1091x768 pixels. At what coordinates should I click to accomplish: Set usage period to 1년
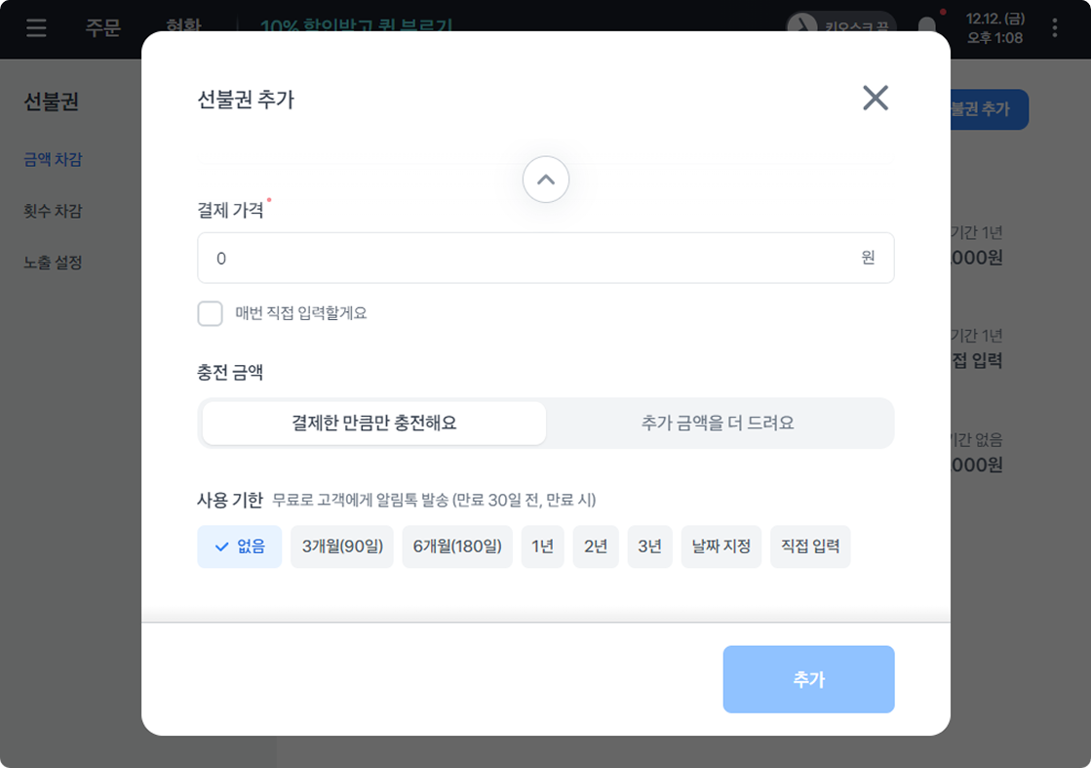542,546
